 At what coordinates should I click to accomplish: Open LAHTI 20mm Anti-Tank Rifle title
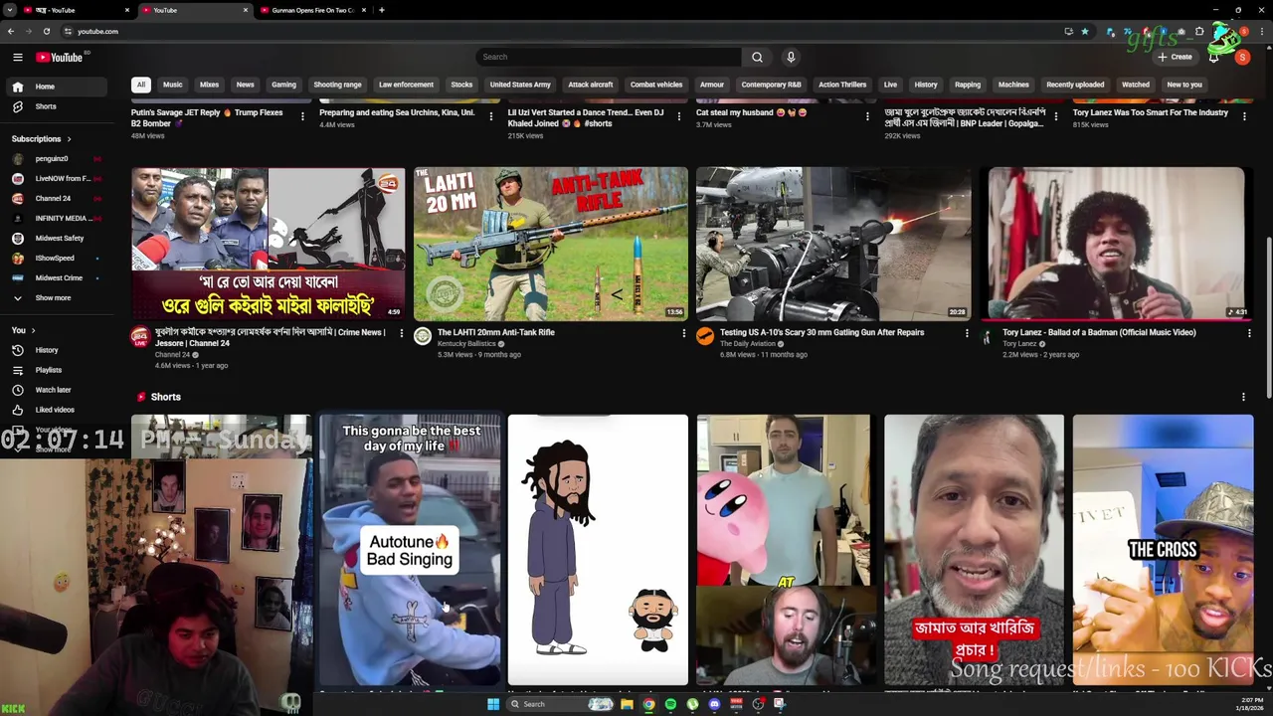pos(496,332)
